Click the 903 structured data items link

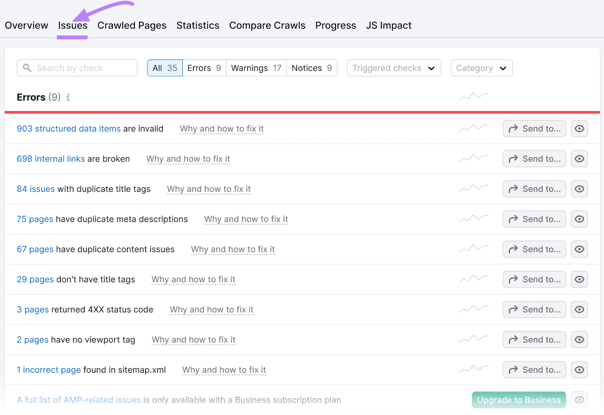point(68,129)
